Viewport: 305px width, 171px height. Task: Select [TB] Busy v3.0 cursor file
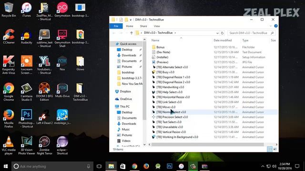click(165, 72)
